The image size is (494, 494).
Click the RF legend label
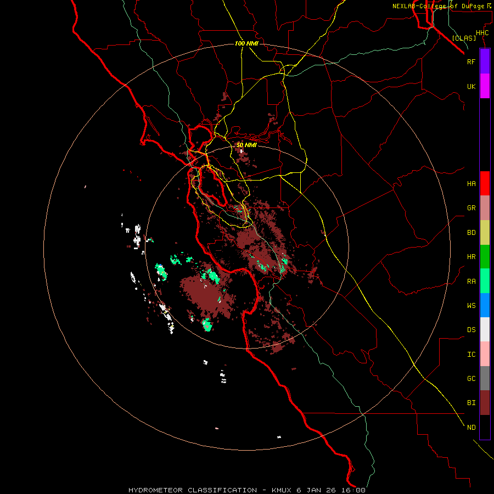pos(471,61)
